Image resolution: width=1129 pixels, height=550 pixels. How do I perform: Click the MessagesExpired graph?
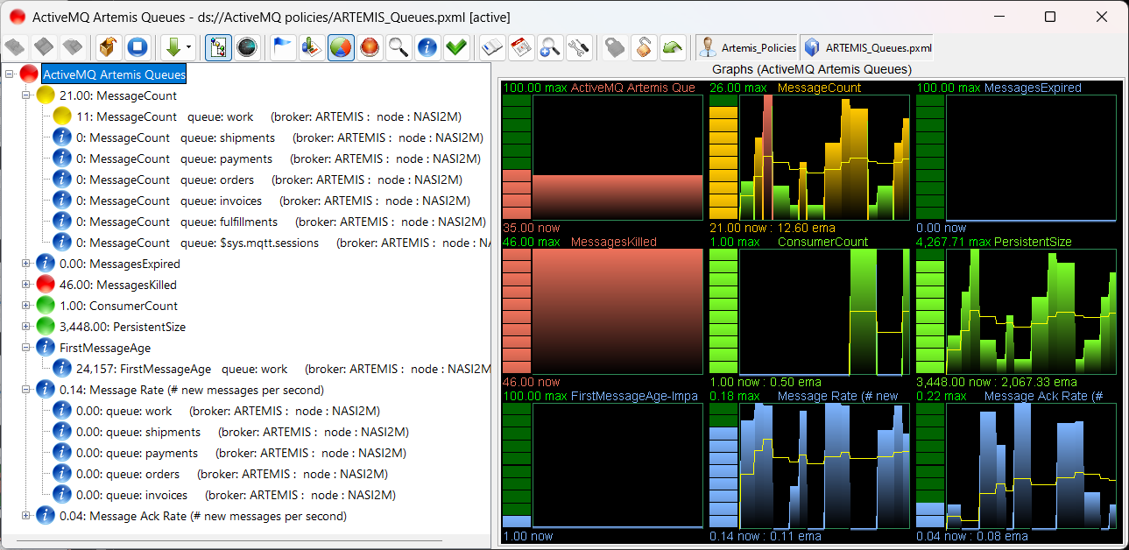click(x=1016, y=158)
